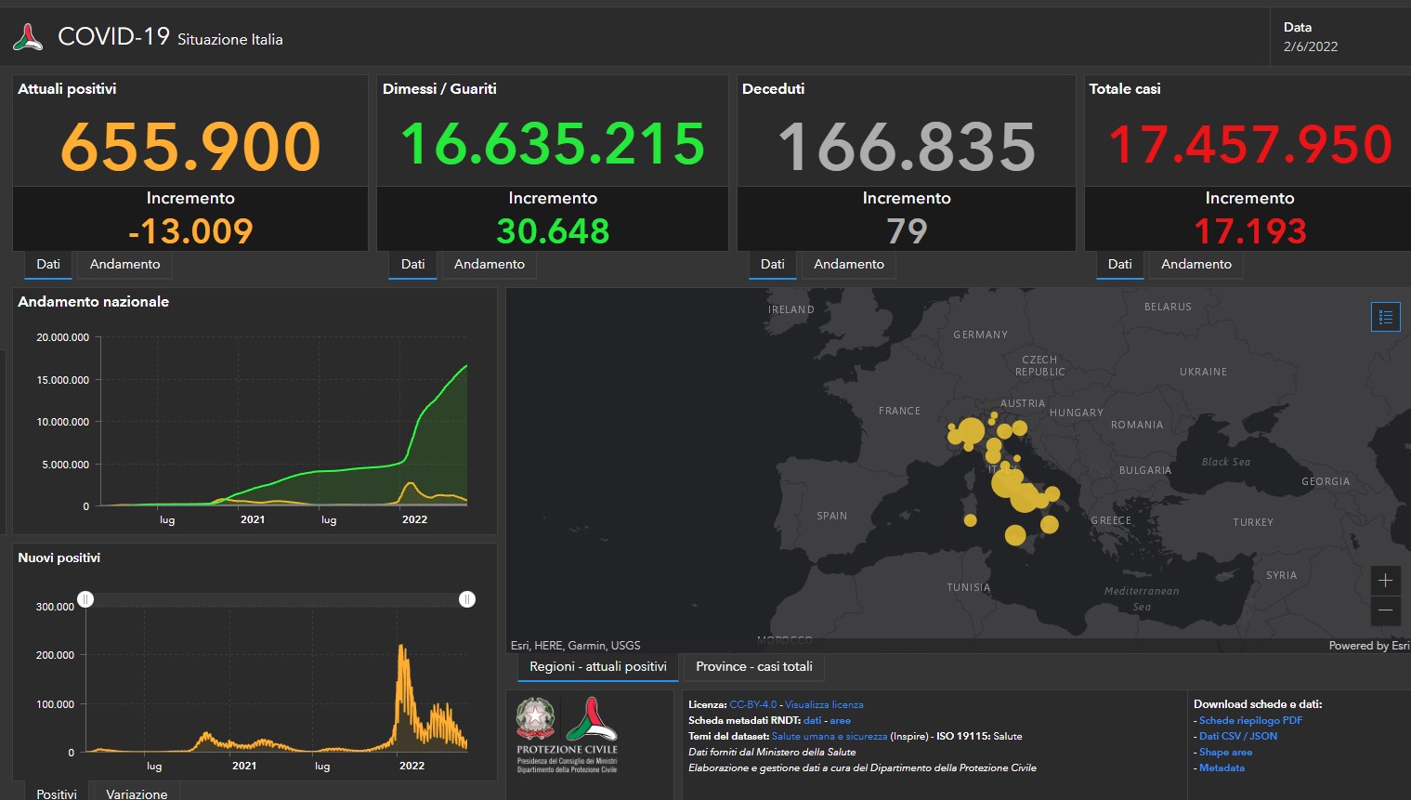Switch to Province - casi totali tab
The image size is (1411, 800).
753,667
